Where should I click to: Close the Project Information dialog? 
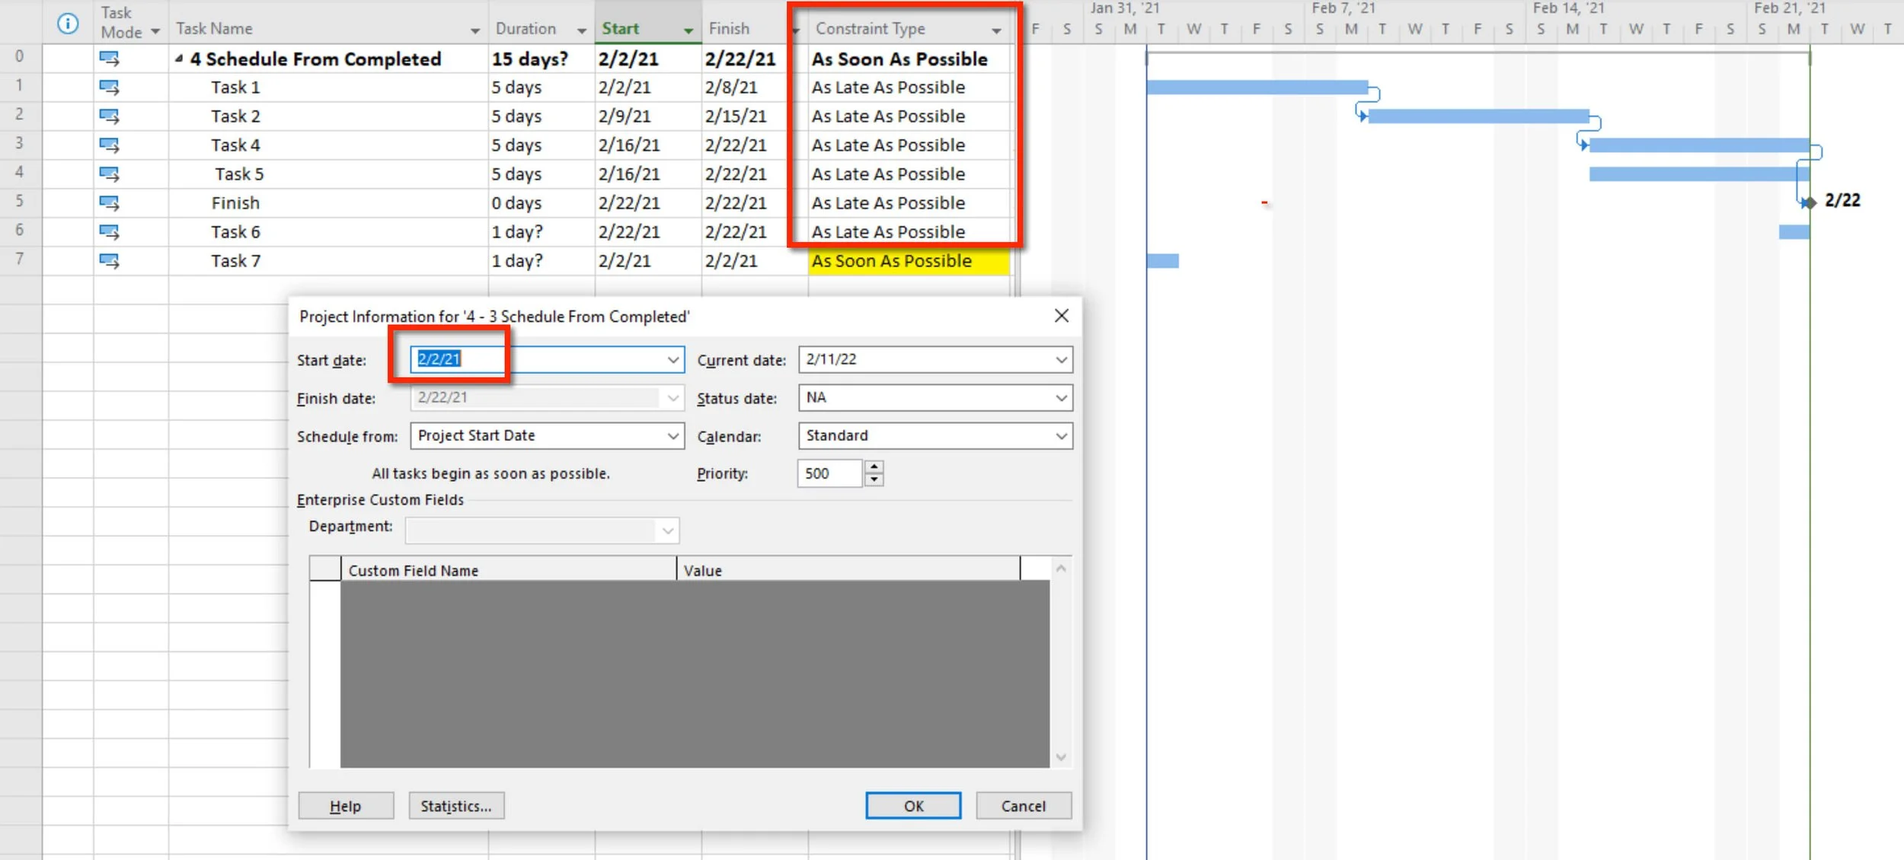click(1061, 316)
